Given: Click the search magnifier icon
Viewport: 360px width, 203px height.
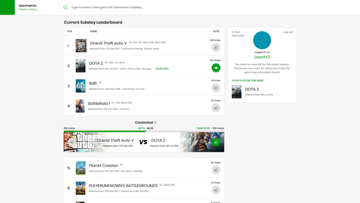Looking at the screenshot, I should pyautogui.click(x=65, y=8).
